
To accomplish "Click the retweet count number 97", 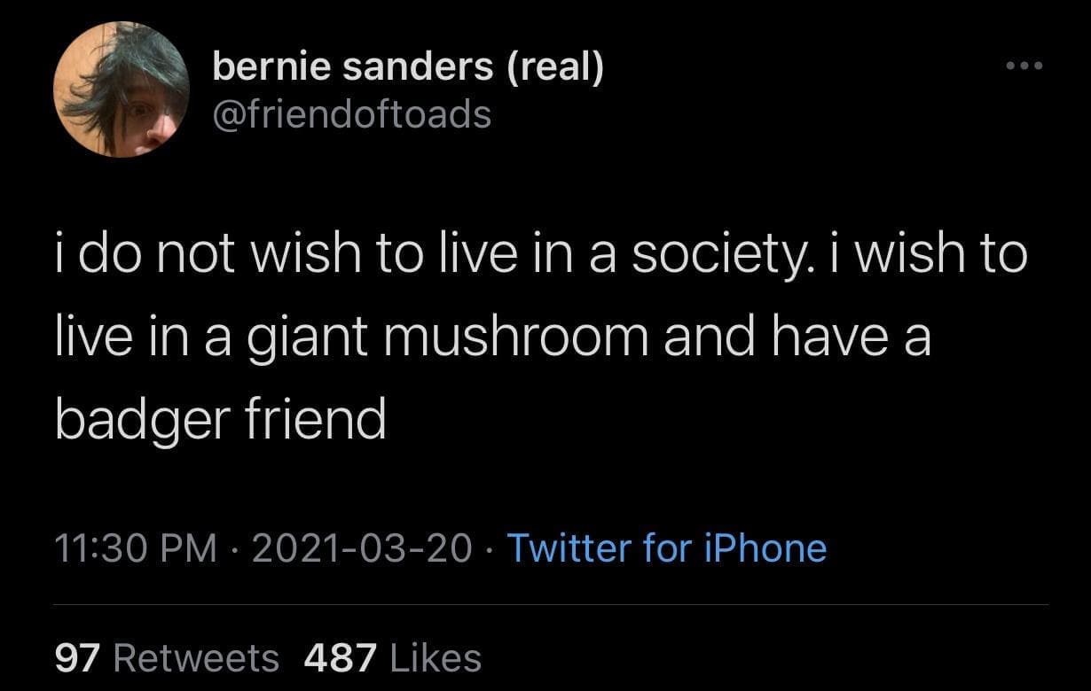I will tap(79, 657).
